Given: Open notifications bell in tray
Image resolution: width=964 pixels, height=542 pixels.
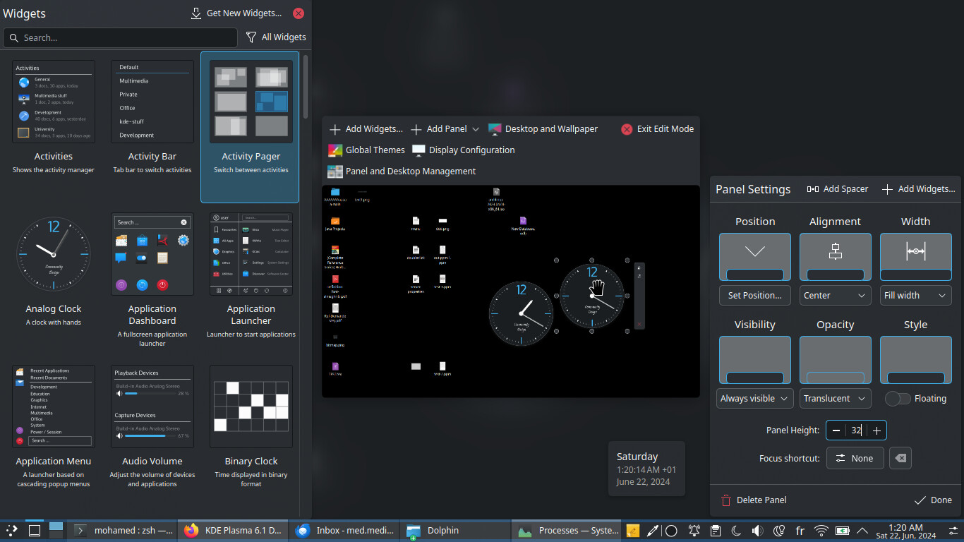Looking at the screenshot, I should (x=694, y=531).
